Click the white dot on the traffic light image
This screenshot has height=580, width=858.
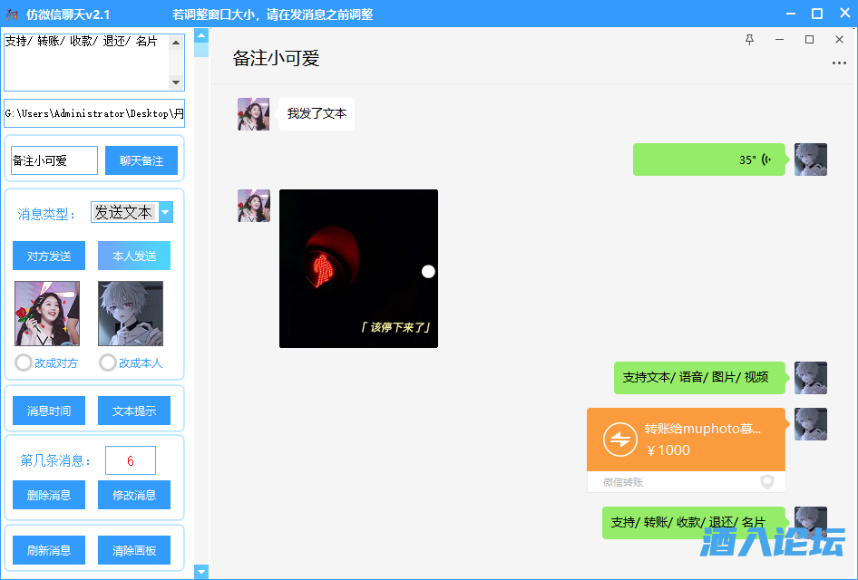click(x=426, y=270)
